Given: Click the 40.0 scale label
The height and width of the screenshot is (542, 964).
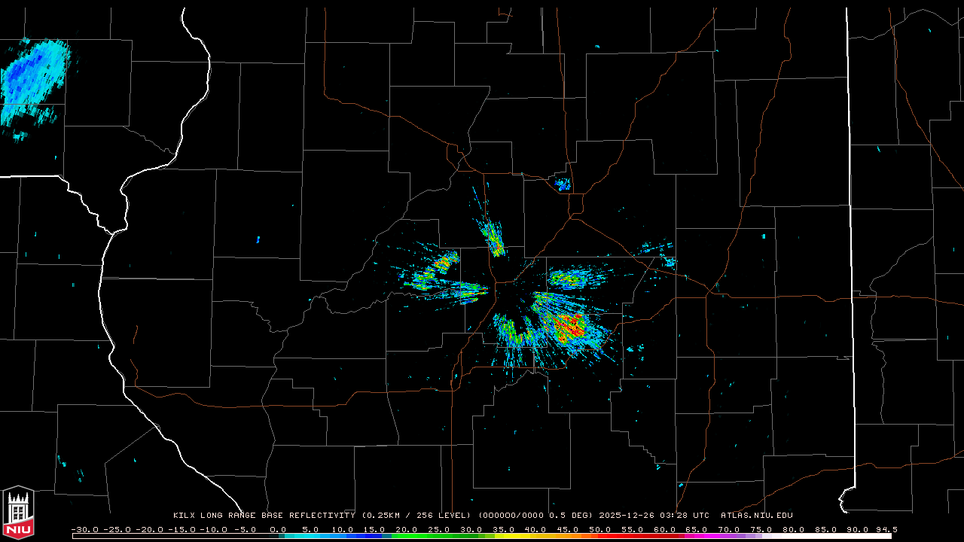Looking at the screenshot, I should point(535,529).
